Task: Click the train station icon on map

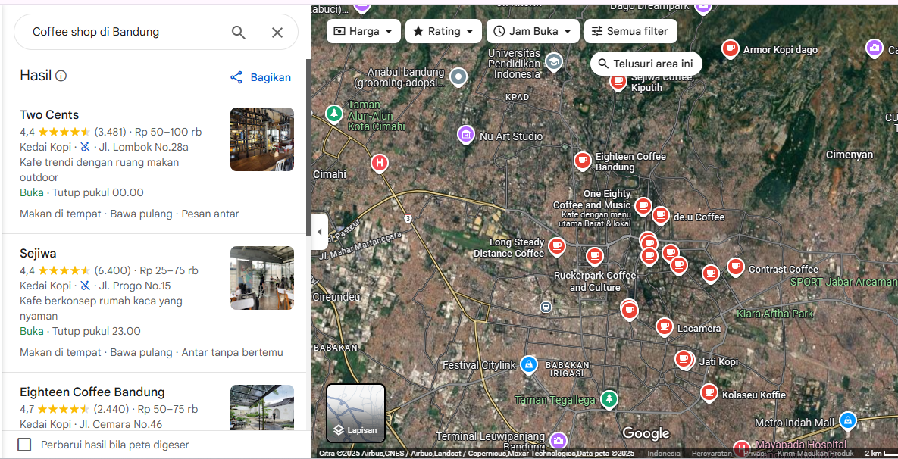Action: tap(546, 308)
